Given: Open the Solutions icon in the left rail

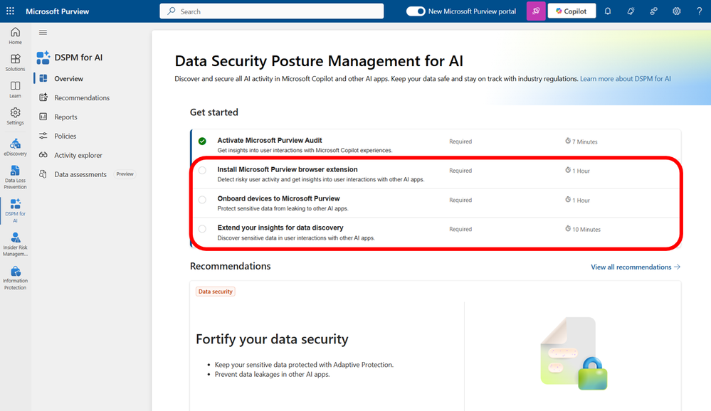Looking at the screenshot, I should tap(15, 60).
